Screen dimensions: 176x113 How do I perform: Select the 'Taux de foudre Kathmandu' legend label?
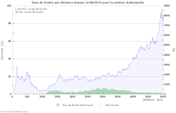point(78,105)
